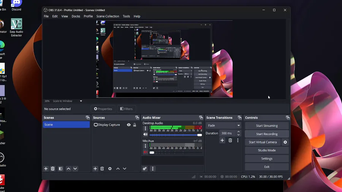Click Start Streaming button

tap(267, 126)
